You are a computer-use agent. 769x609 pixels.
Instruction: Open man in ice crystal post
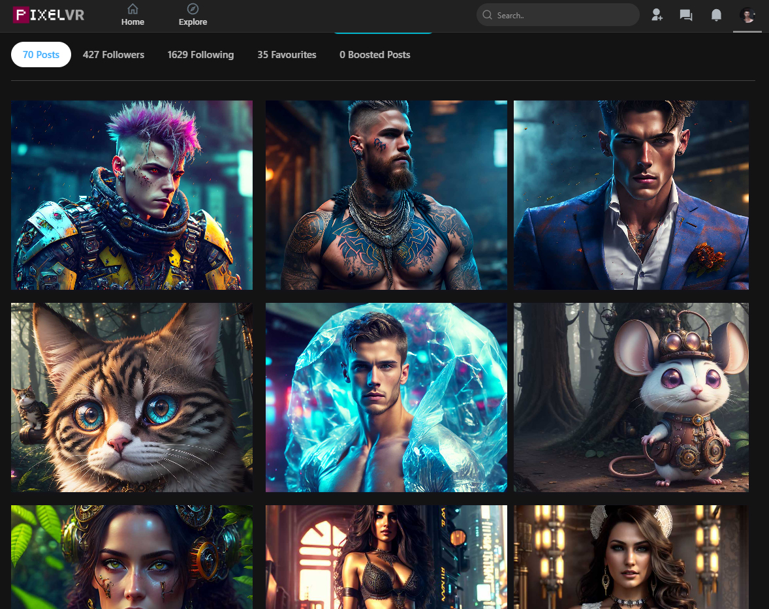[x=386, y=397]
